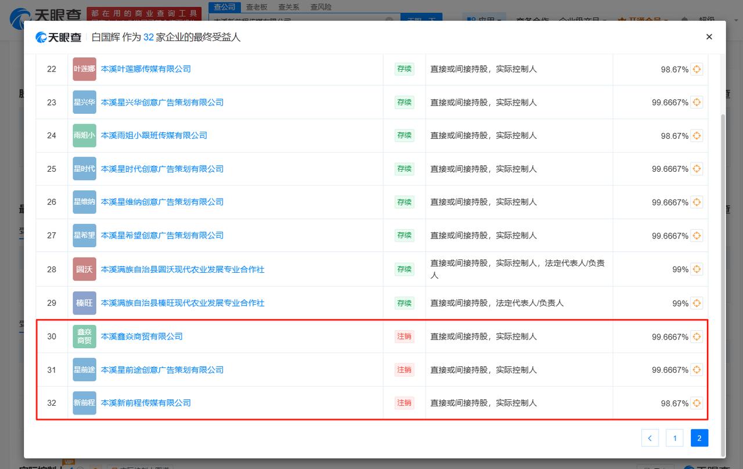Click 注销 status tag of 本溪鑫焱商贸
The height and width of the screenshot is (469, 743).
click(x=404, y=336)
